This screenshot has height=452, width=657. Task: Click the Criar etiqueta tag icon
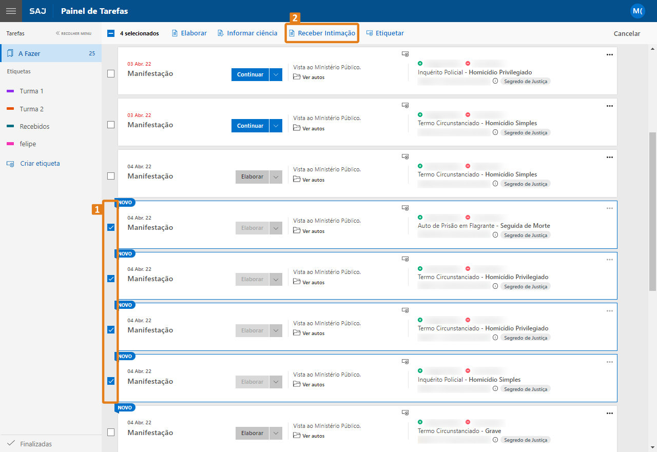coord(10,164)
